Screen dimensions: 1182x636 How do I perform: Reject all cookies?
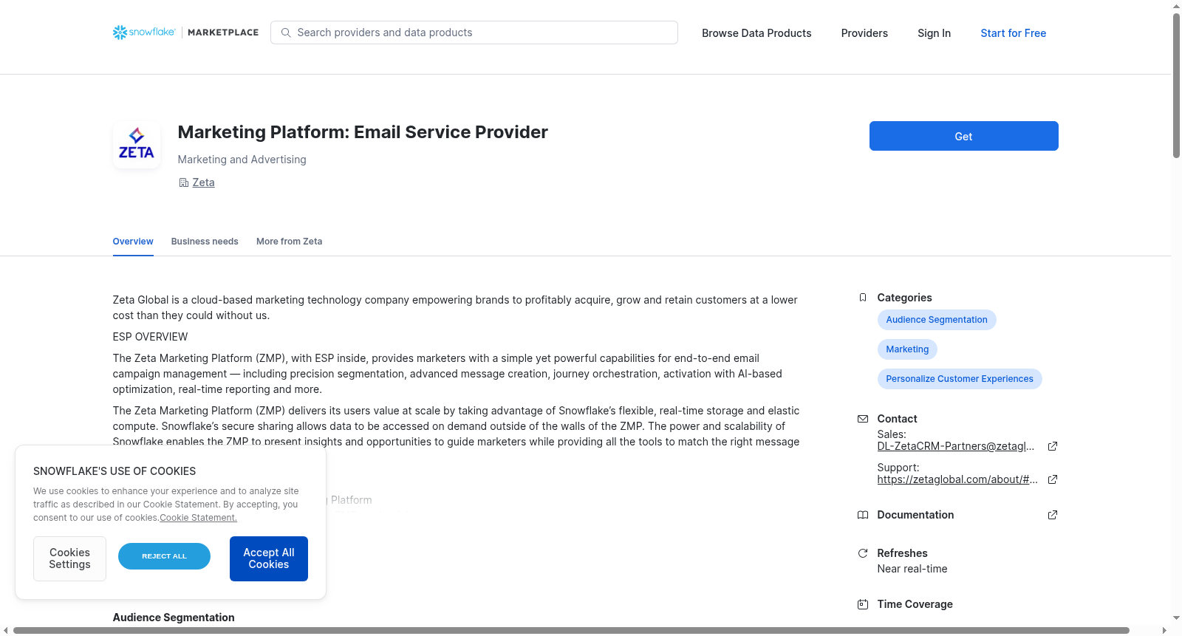(x=164, y=556)
